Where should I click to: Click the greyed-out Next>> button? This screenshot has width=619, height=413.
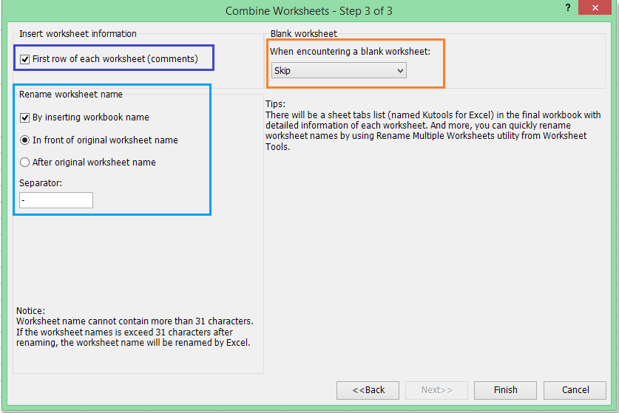coord(436,390)
